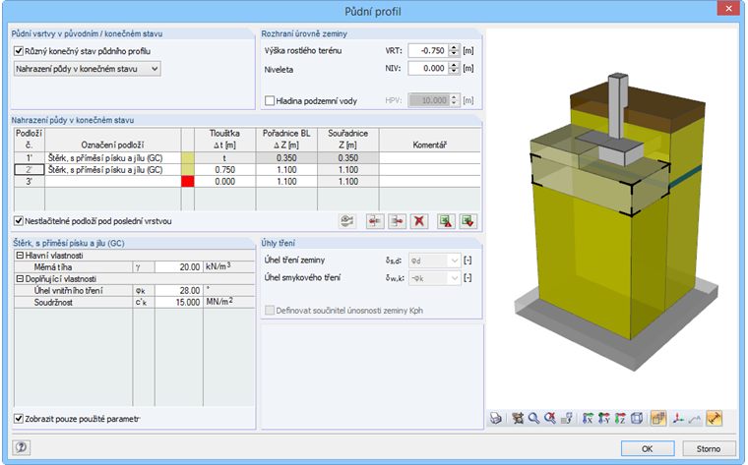Viewport: 748px width, 465px height.
Task: Toggle the highlighted stacked-boxes display icon
Action: pos(658,419)
